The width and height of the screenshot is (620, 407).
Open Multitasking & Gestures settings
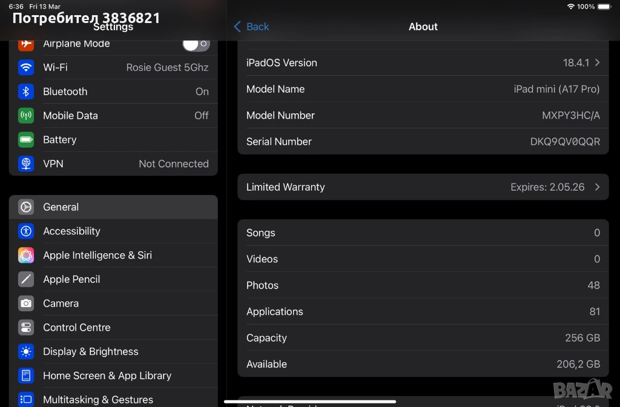(113, 399)
